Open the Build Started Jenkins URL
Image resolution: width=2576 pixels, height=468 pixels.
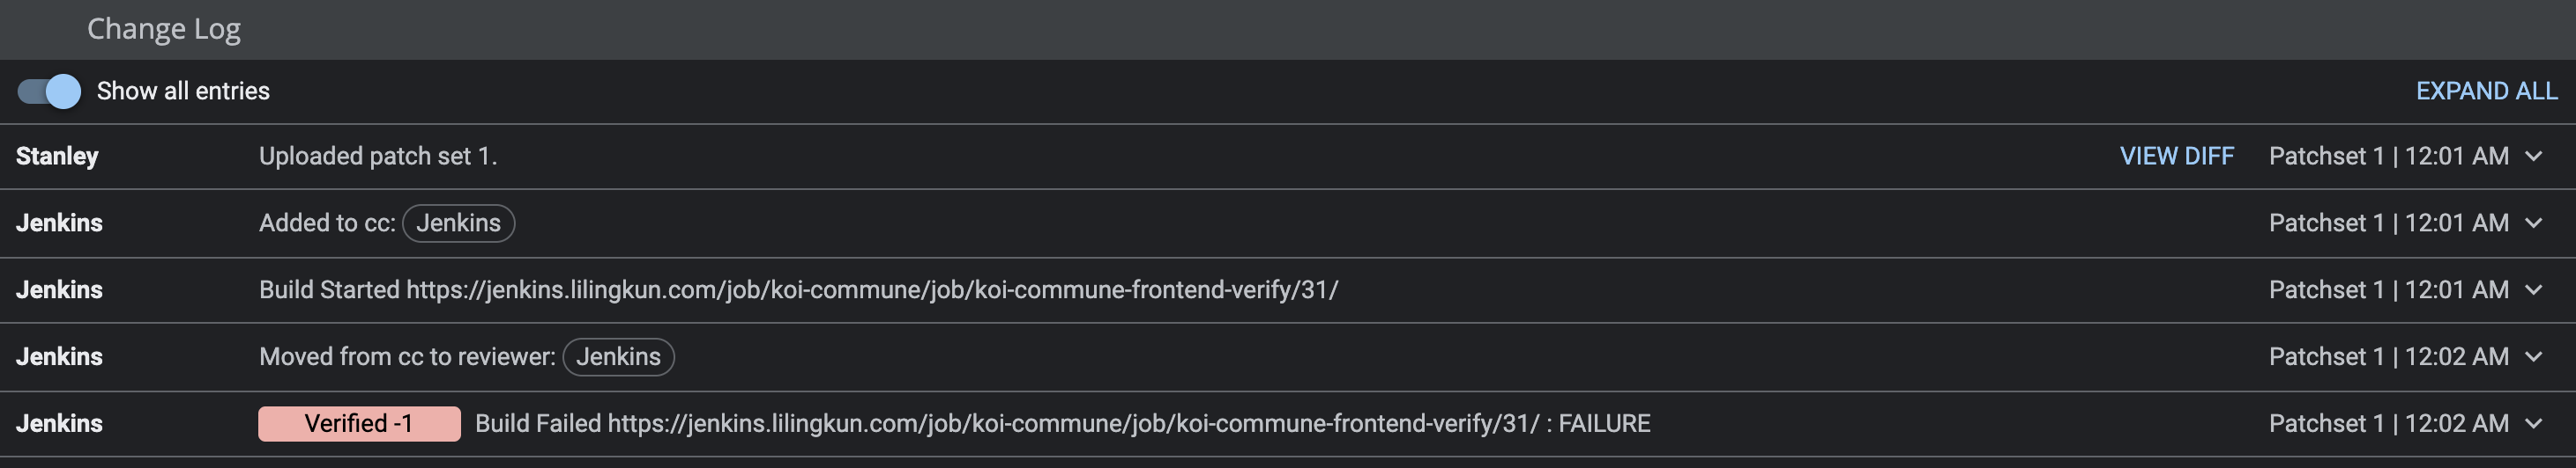[x=871, y=290]
